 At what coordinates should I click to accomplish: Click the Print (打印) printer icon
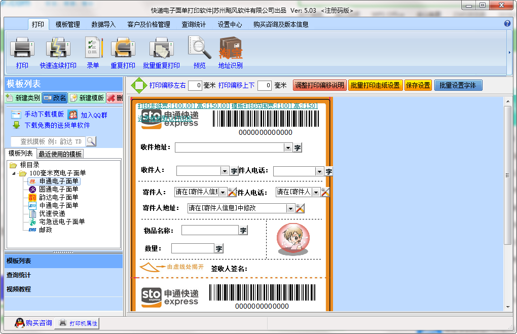pos(22,49)
